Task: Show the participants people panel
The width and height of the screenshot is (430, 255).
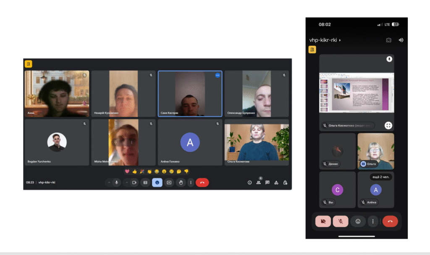Action: point(259,182)
